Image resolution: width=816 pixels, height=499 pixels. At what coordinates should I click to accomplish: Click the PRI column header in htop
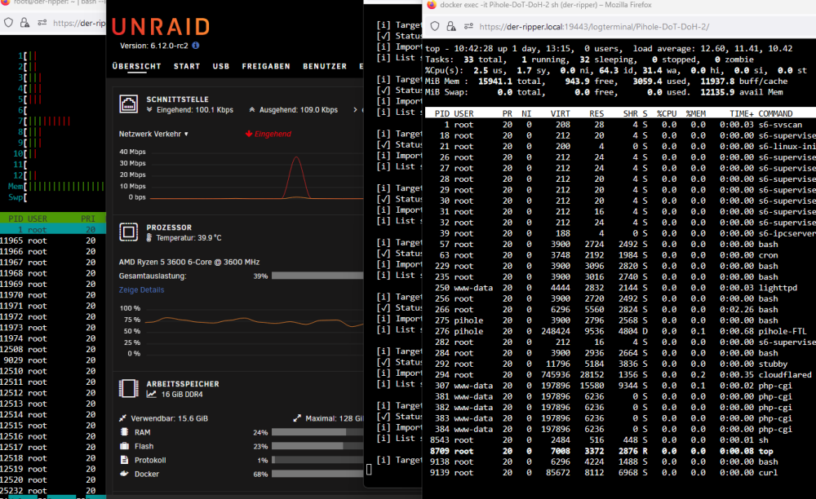(88, 219)
